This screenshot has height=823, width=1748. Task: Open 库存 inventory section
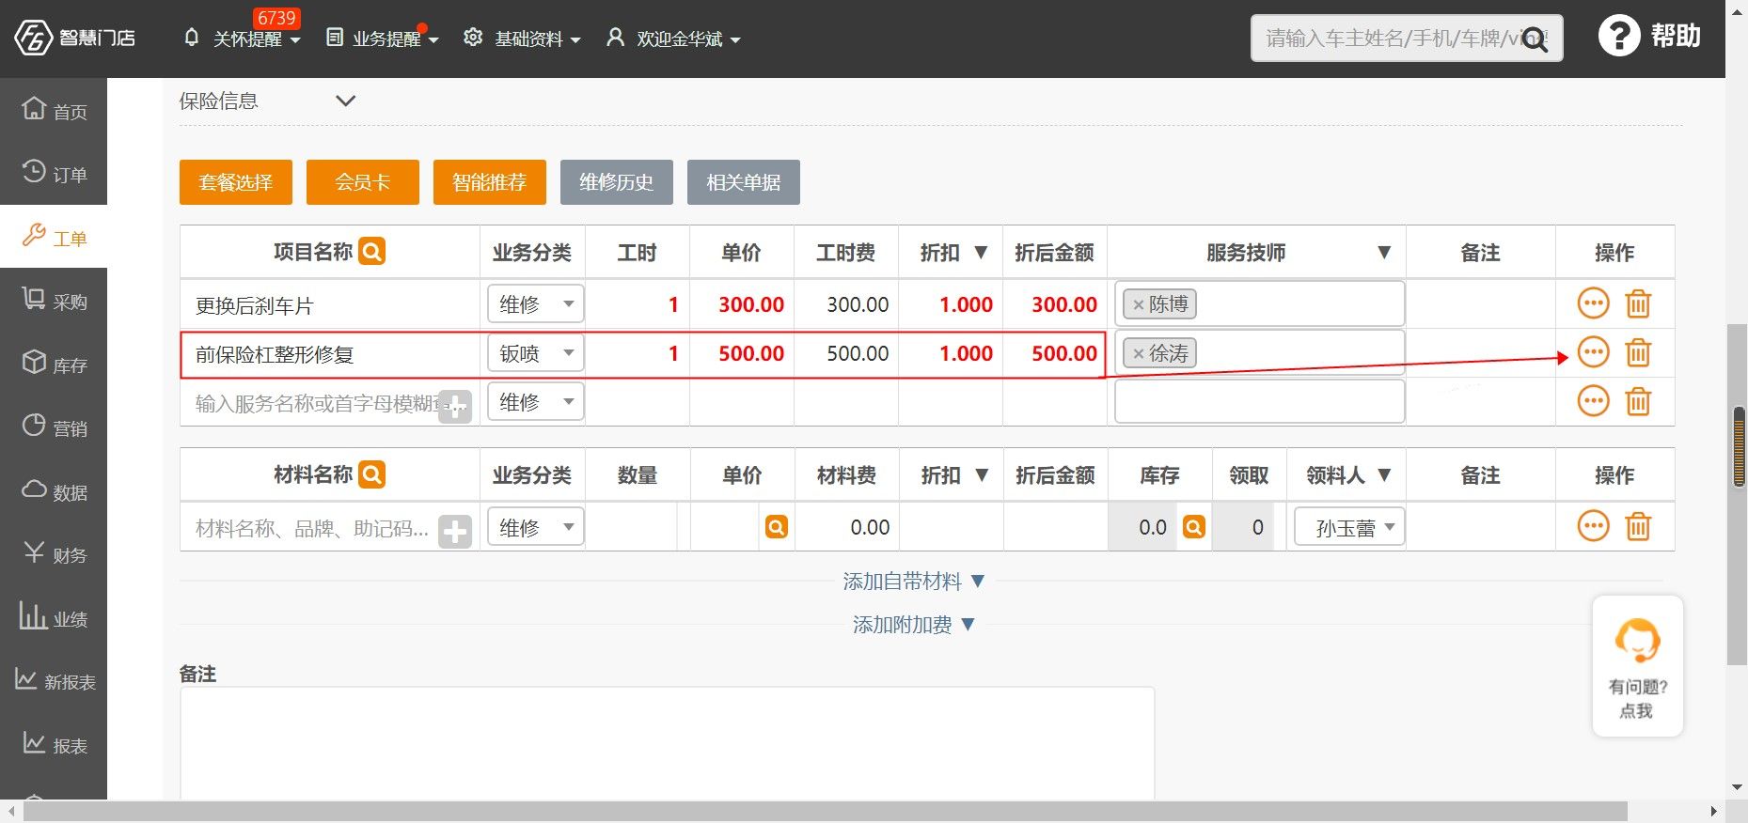coord(54,364)
